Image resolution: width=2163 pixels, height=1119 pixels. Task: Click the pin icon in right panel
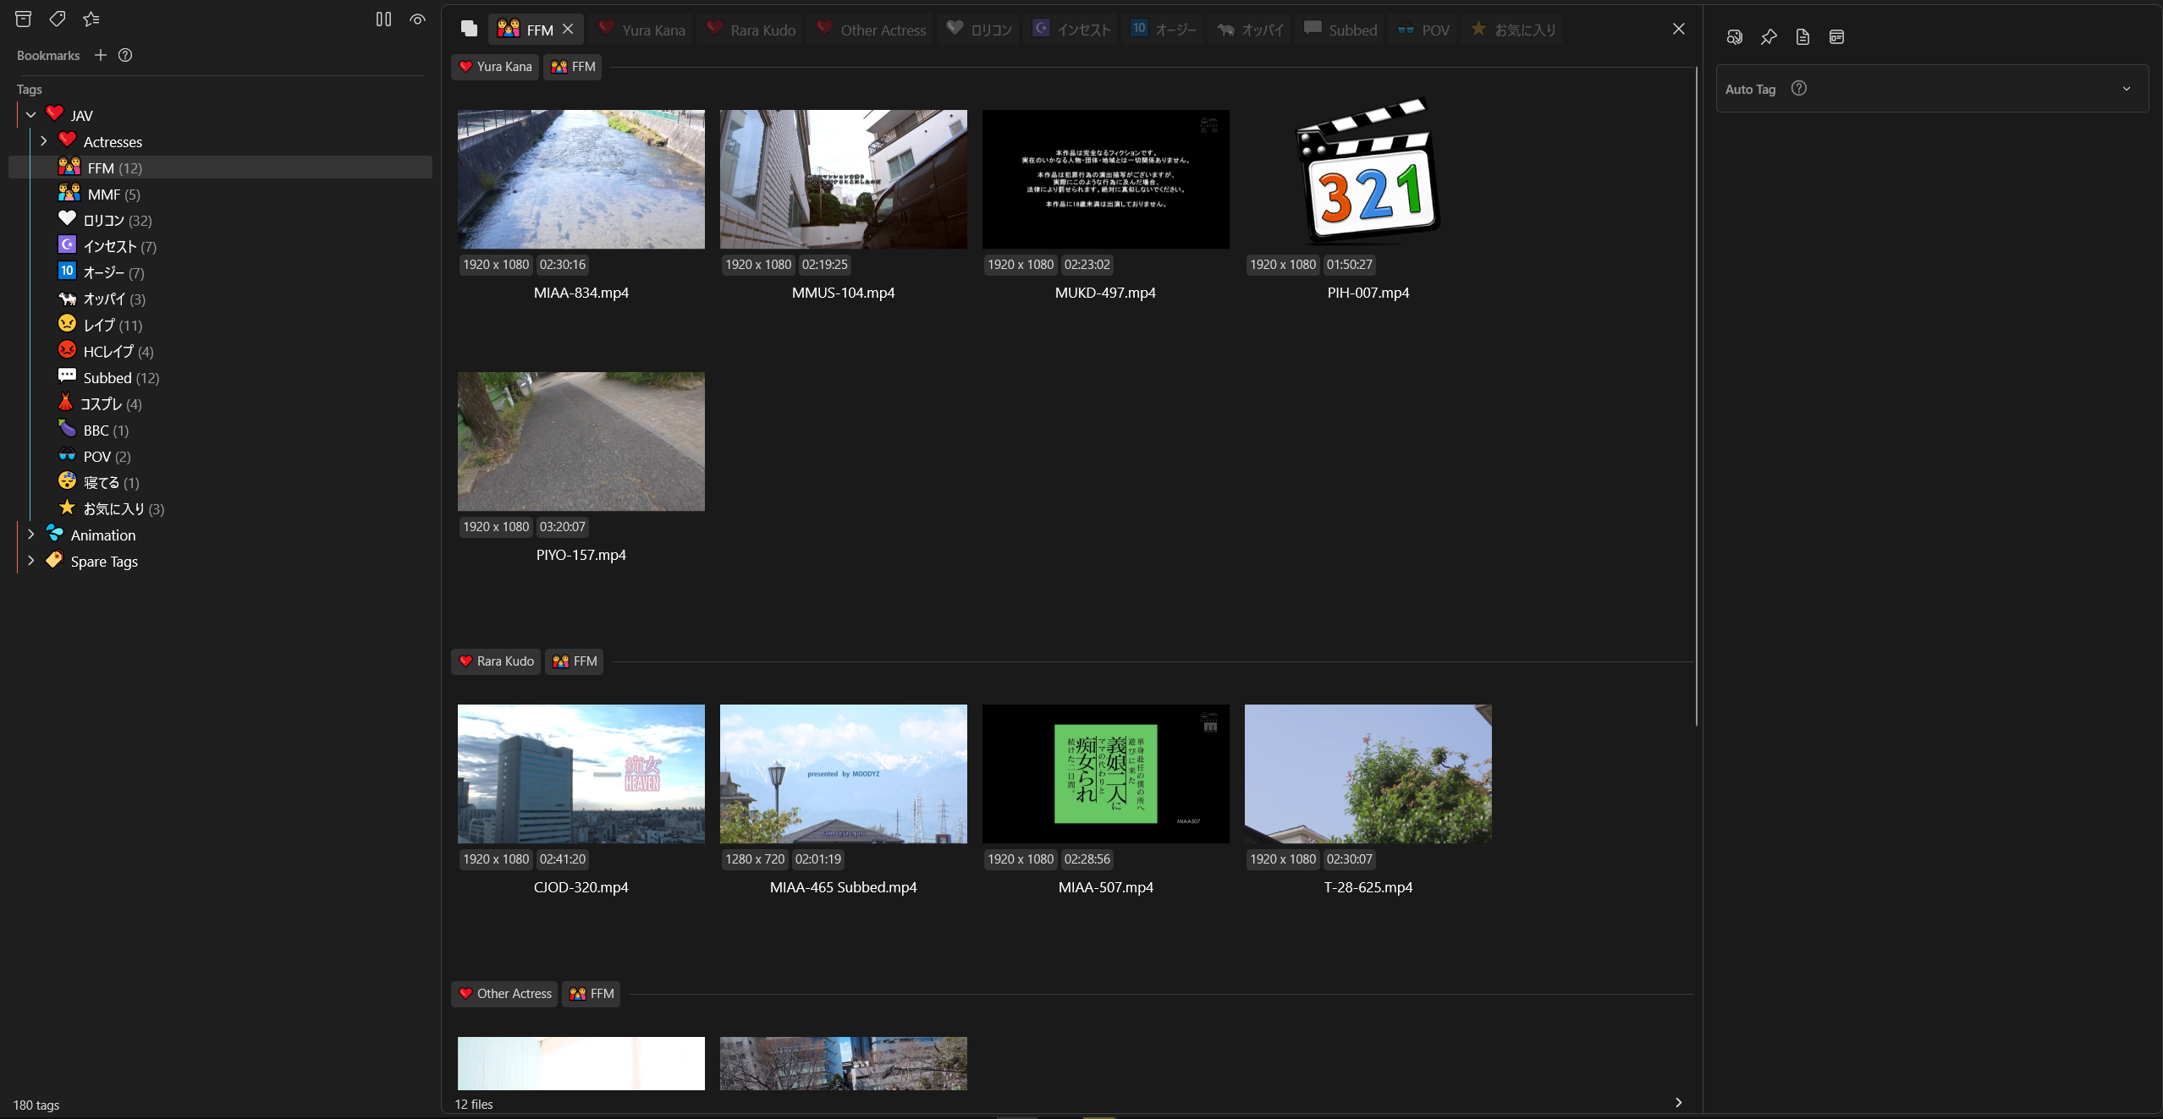1769,36
